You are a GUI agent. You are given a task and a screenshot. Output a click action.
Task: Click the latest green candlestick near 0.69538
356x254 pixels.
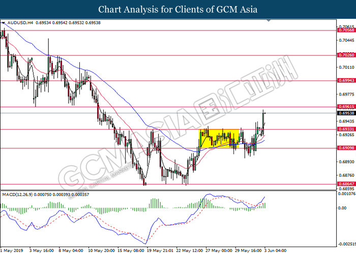point(263,122)
